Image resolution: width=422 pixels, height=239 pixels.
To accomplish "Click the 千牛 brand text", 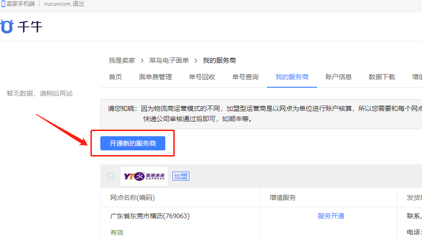I will coord(30,27).
